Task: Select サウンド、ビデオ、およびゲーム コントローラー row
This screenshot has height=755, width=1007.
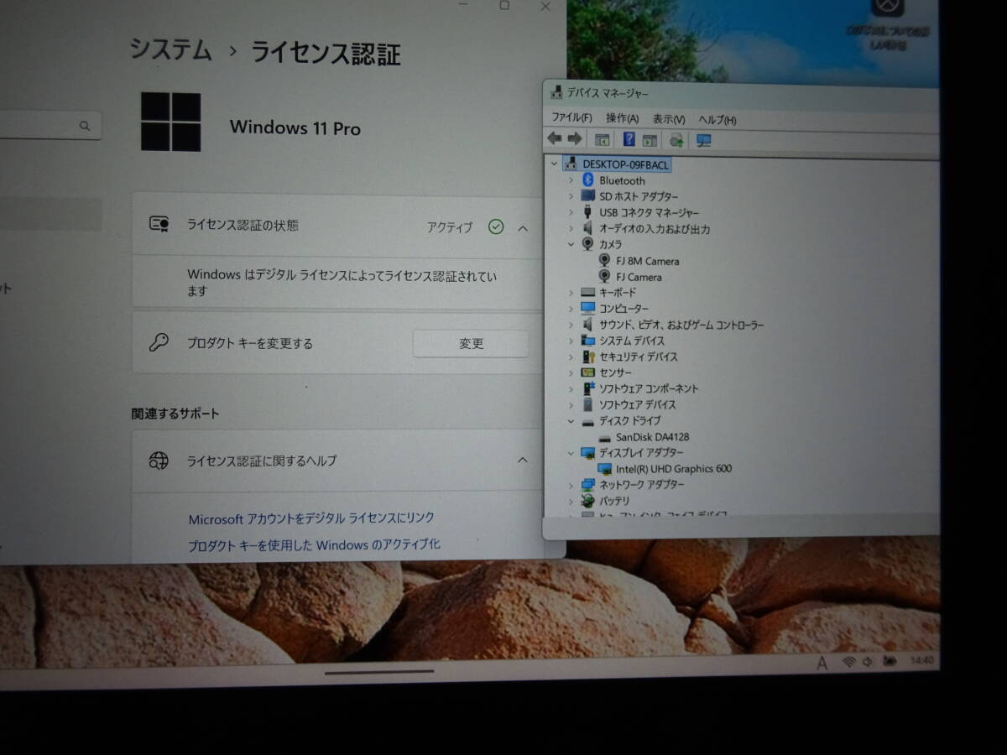Action: (681, 325)
